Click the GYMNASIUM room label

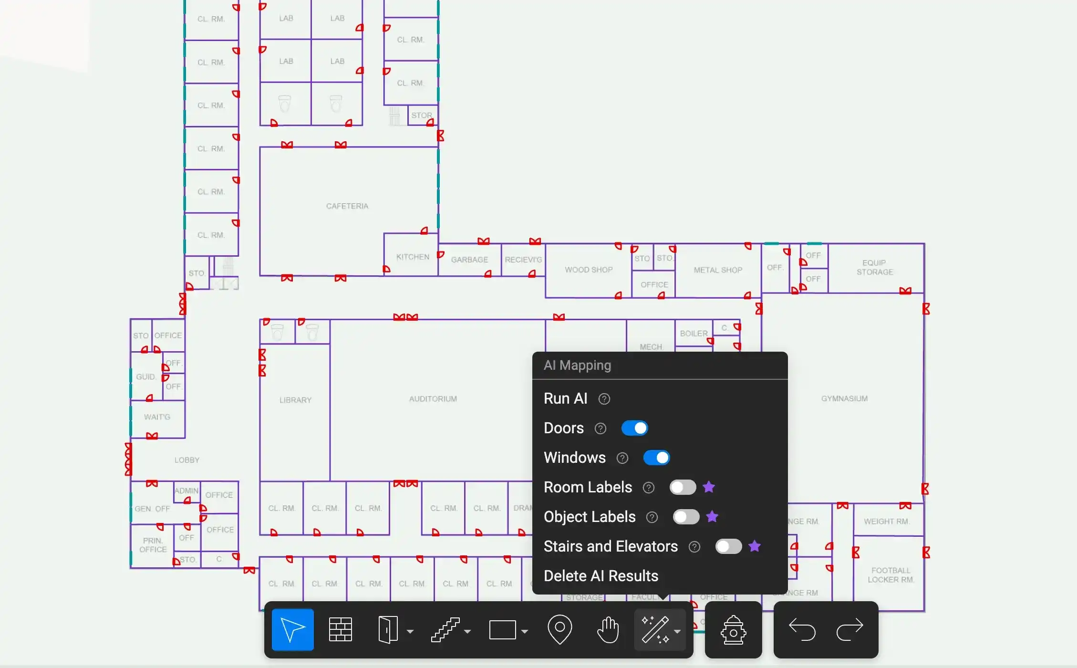[844, 398]
